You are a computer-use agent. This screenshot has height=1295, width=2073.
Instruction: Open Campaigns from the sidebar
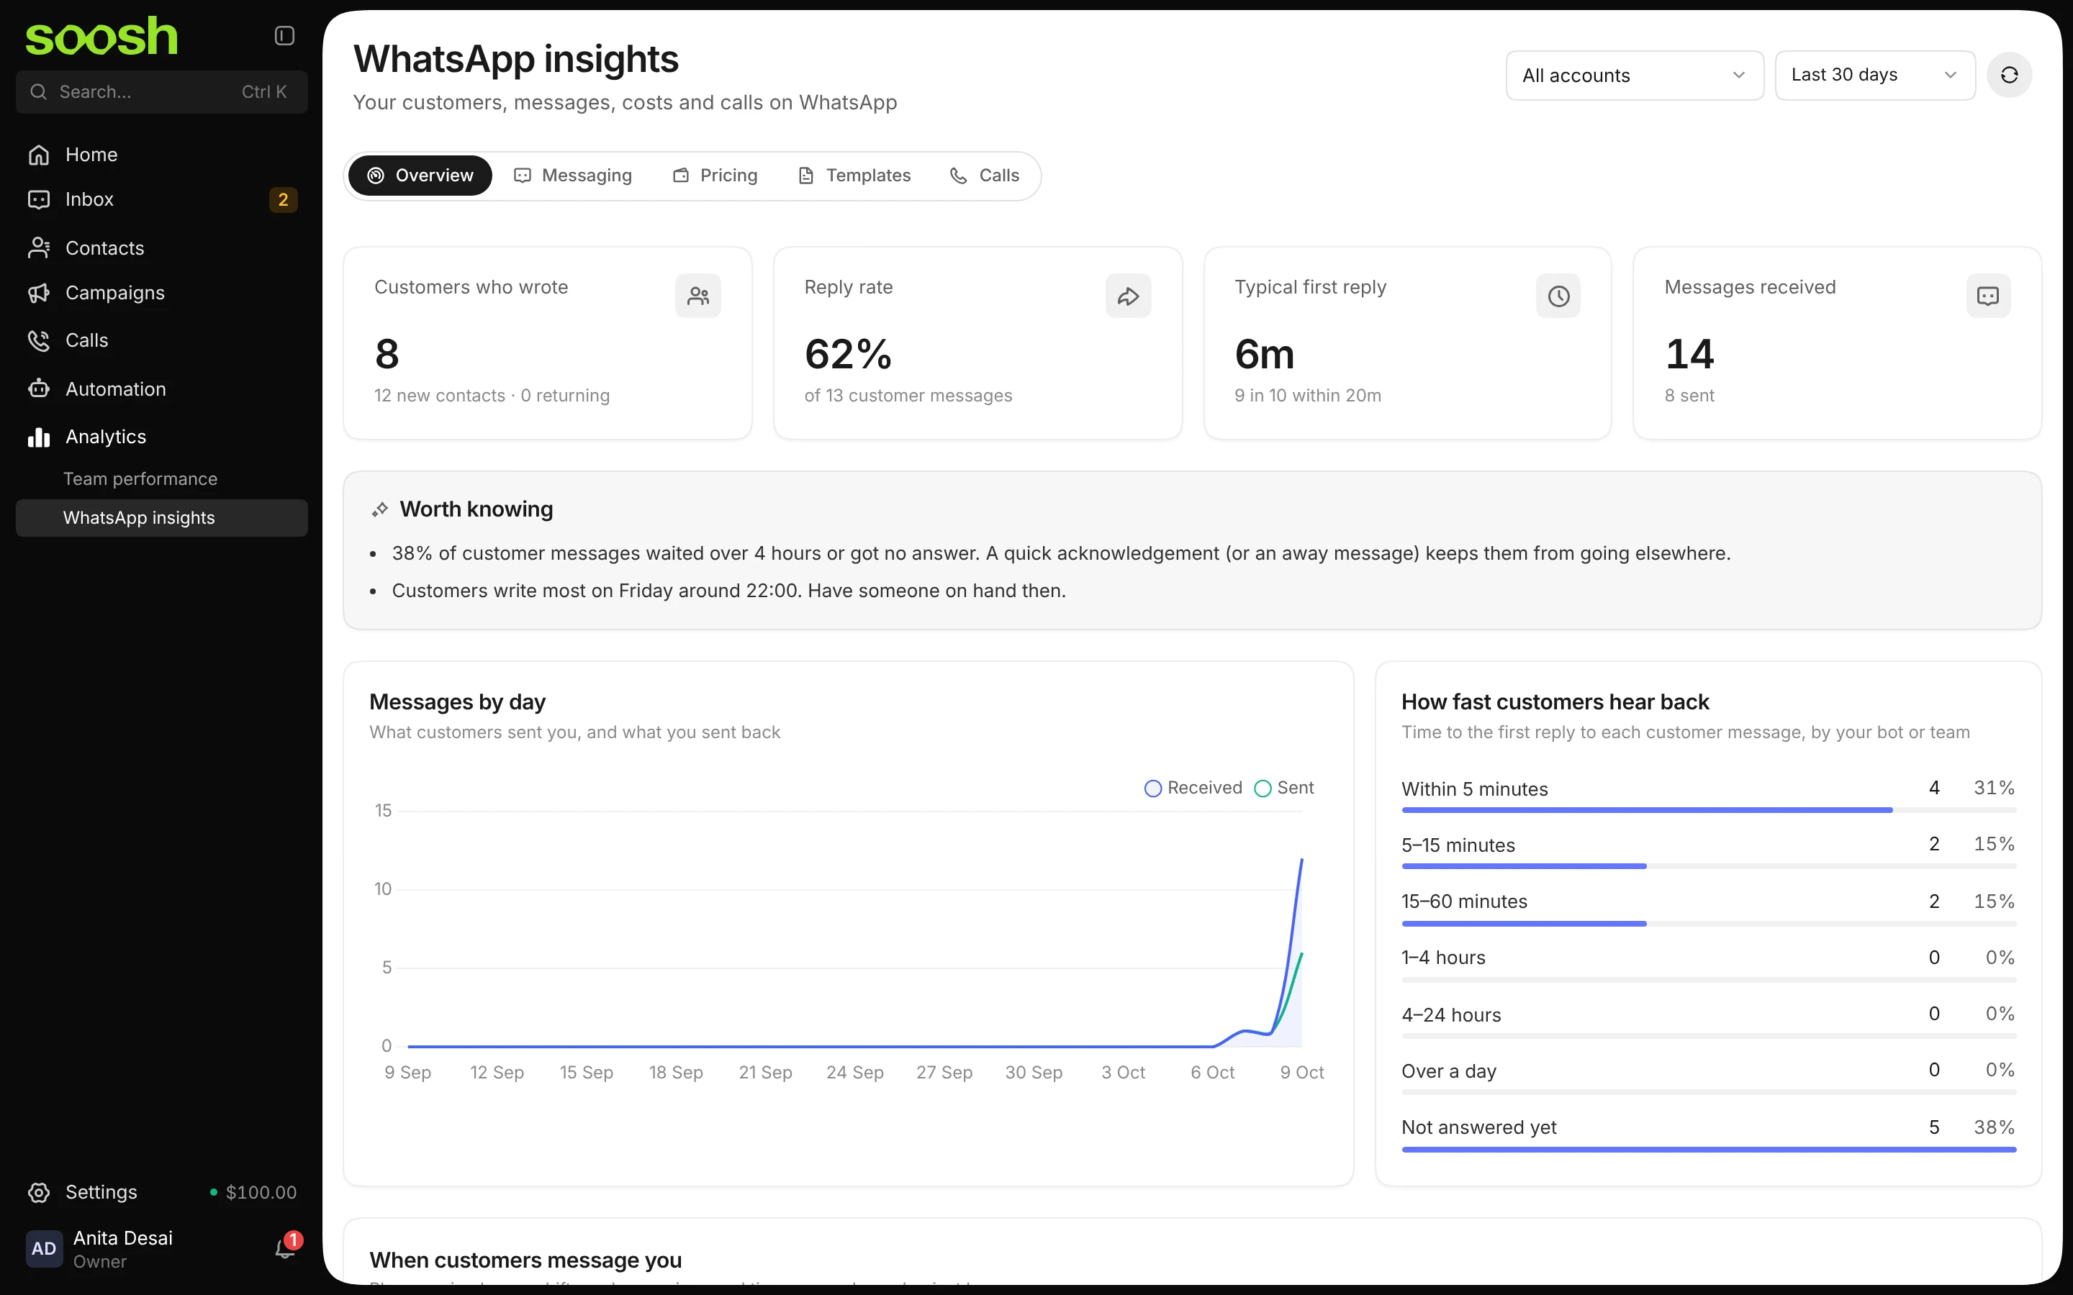pyautogui.click(x=162, y=293)
